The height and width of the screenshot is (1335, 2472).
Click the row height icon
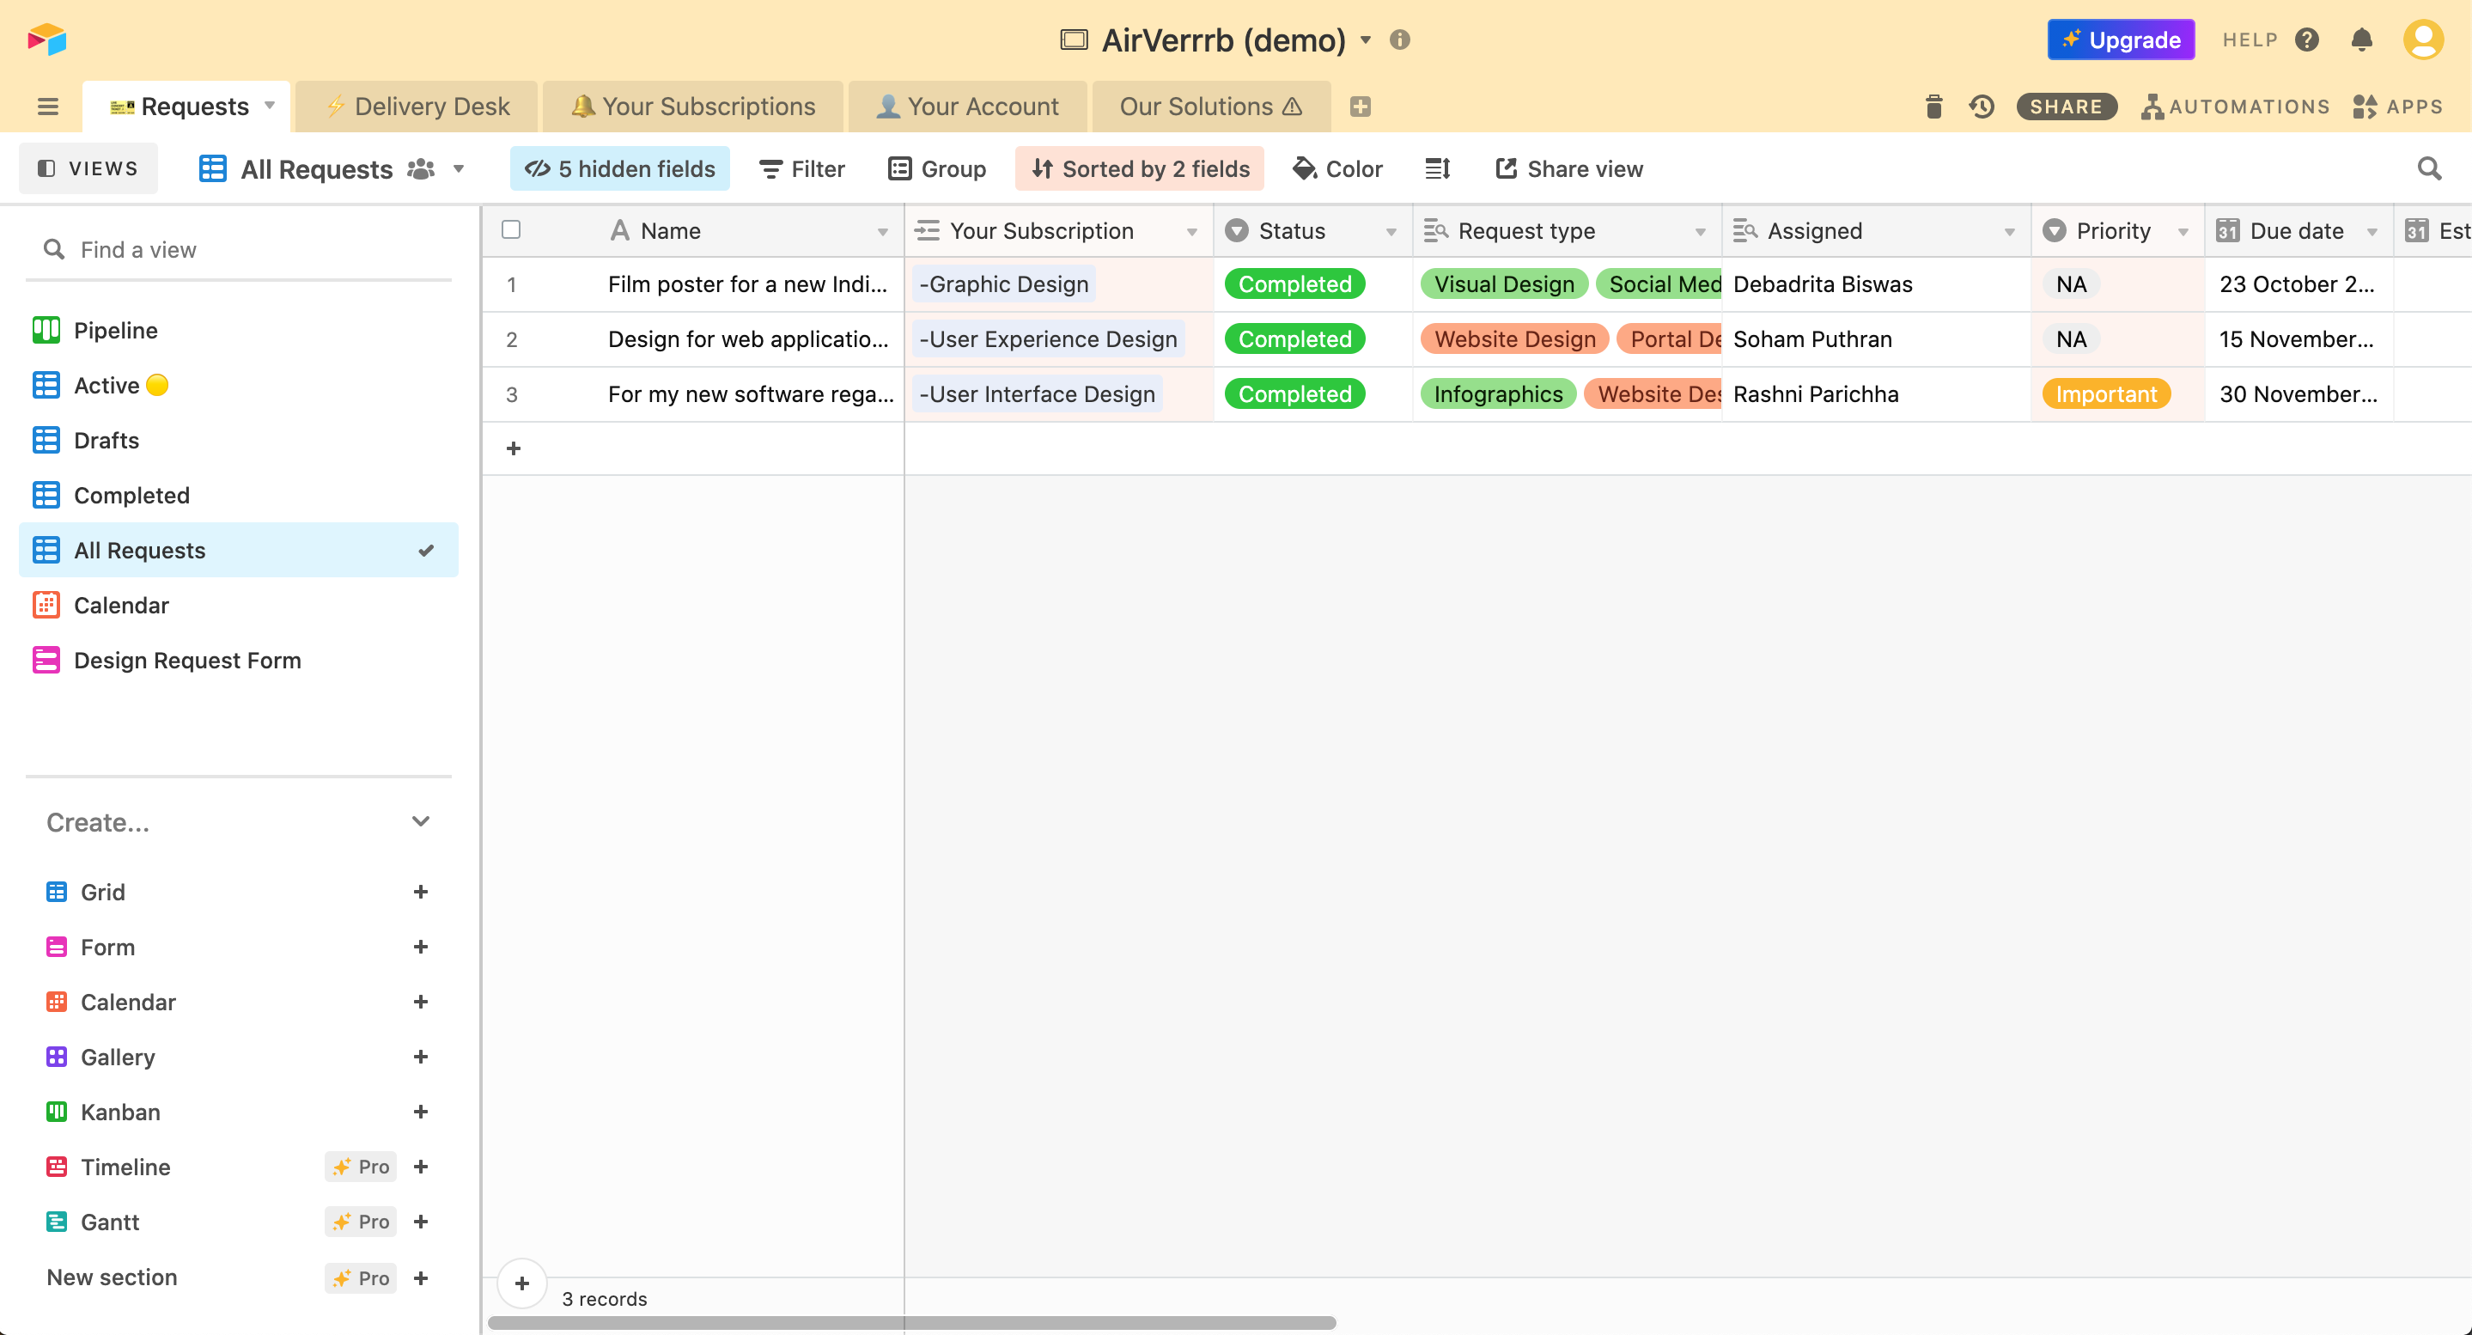(x=1438, y=169)
